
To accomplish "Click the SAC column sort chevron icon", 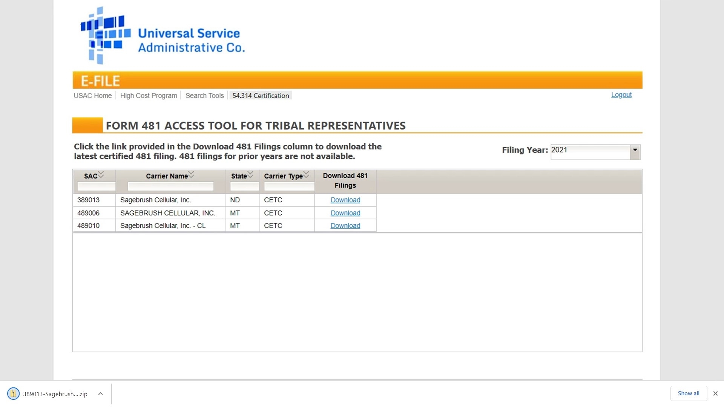I will coord(101,174).
